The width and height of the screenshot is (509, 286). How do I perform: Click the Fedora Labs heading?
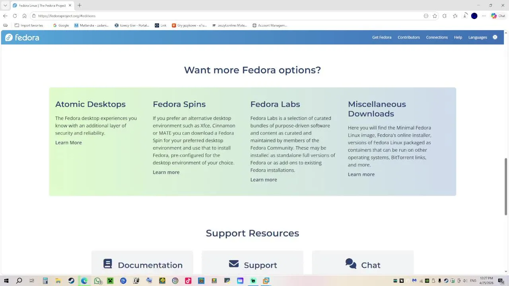(275, 104)
